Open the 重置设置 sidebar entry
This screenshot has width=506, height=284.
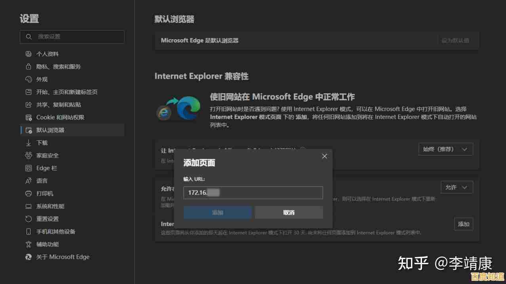[49, 219]
